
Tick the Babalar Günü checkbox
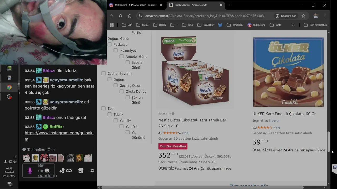[128, 62]
